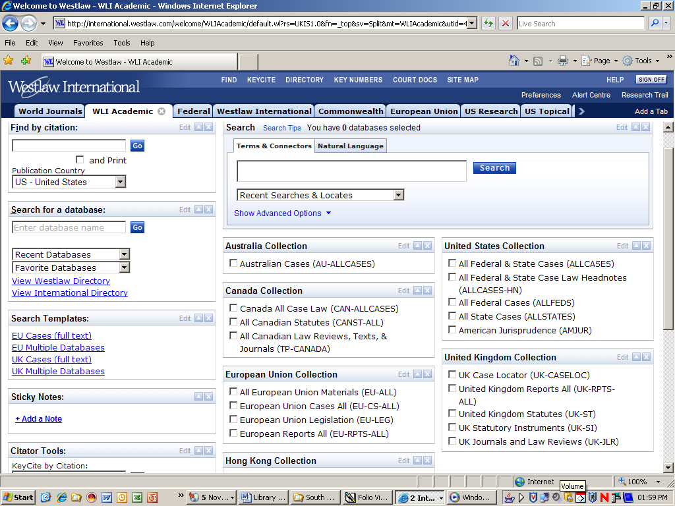Viewport: 675px width, 506px height.
Task: Open the EU Cases (full text) template
Action: coord(51,335)
